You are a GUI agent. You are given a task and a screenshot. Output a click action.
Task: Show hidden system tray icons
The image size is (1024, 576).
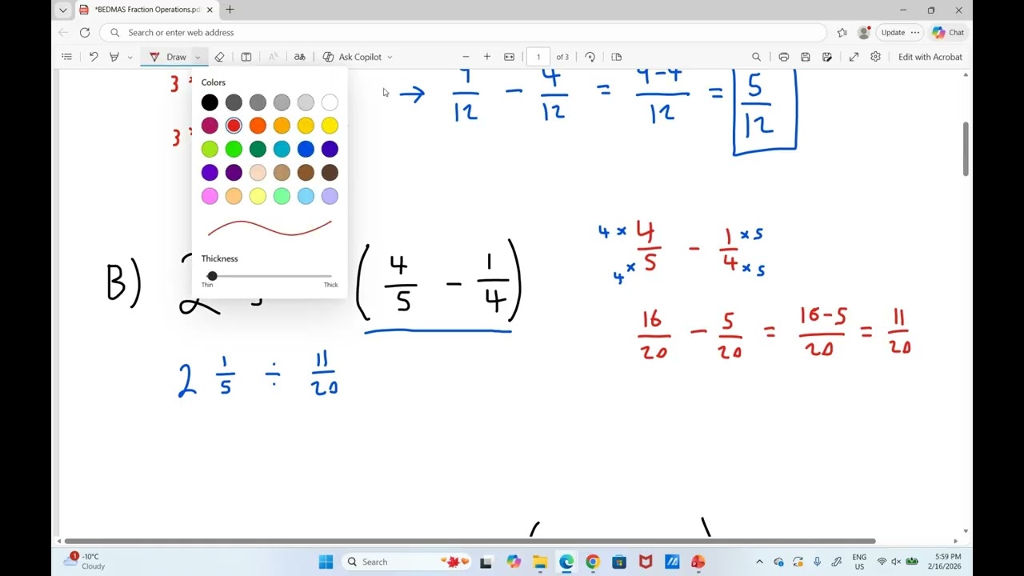[759, 562]
